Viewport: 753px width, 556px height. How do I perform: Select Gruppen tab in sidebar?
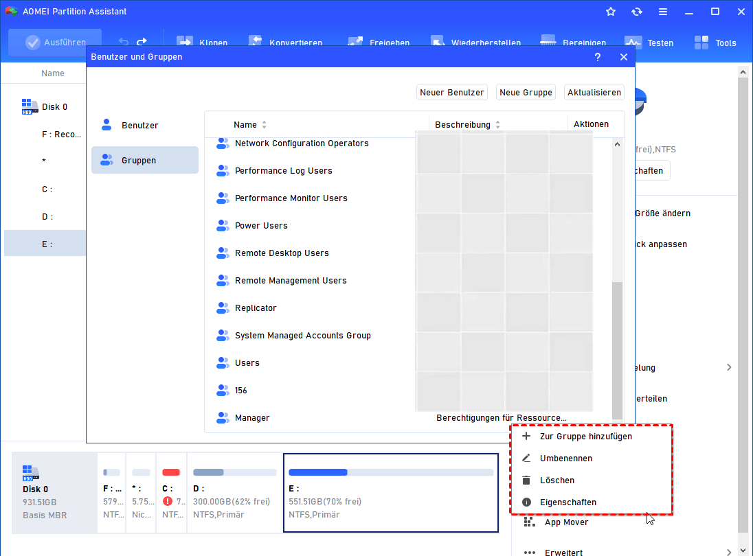[144, 160]
